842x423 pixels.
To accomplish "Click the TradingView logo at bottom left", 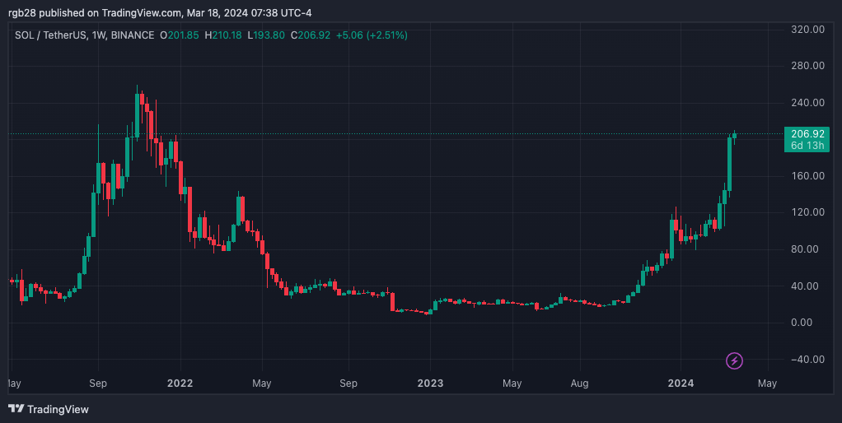I will click(x=49, y=409).
